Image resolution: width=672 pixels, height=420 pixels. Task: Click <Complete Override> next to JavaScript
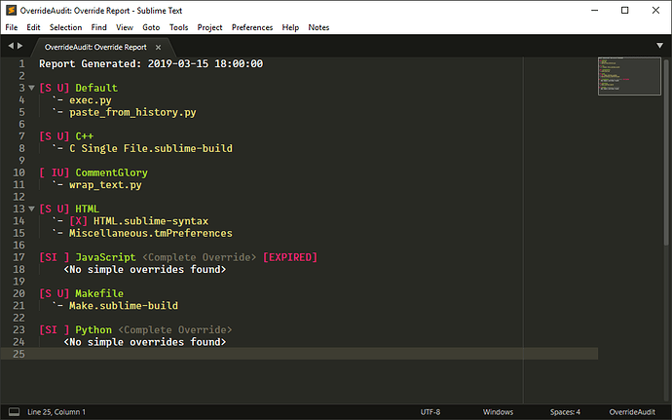pos(200,257)
